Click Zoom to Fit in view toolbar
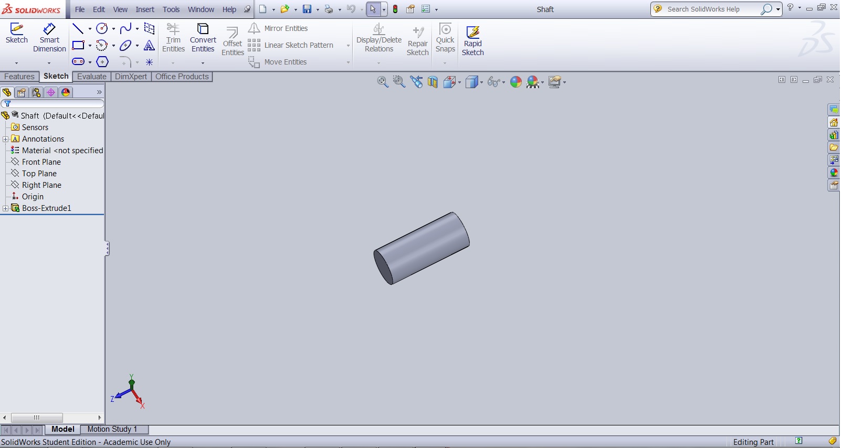This screenshot has height=448, width=843. [383, 82]
